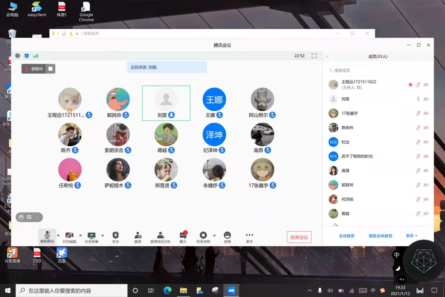Open Microsoft Edge from taskbar

[x=167, y=291]
